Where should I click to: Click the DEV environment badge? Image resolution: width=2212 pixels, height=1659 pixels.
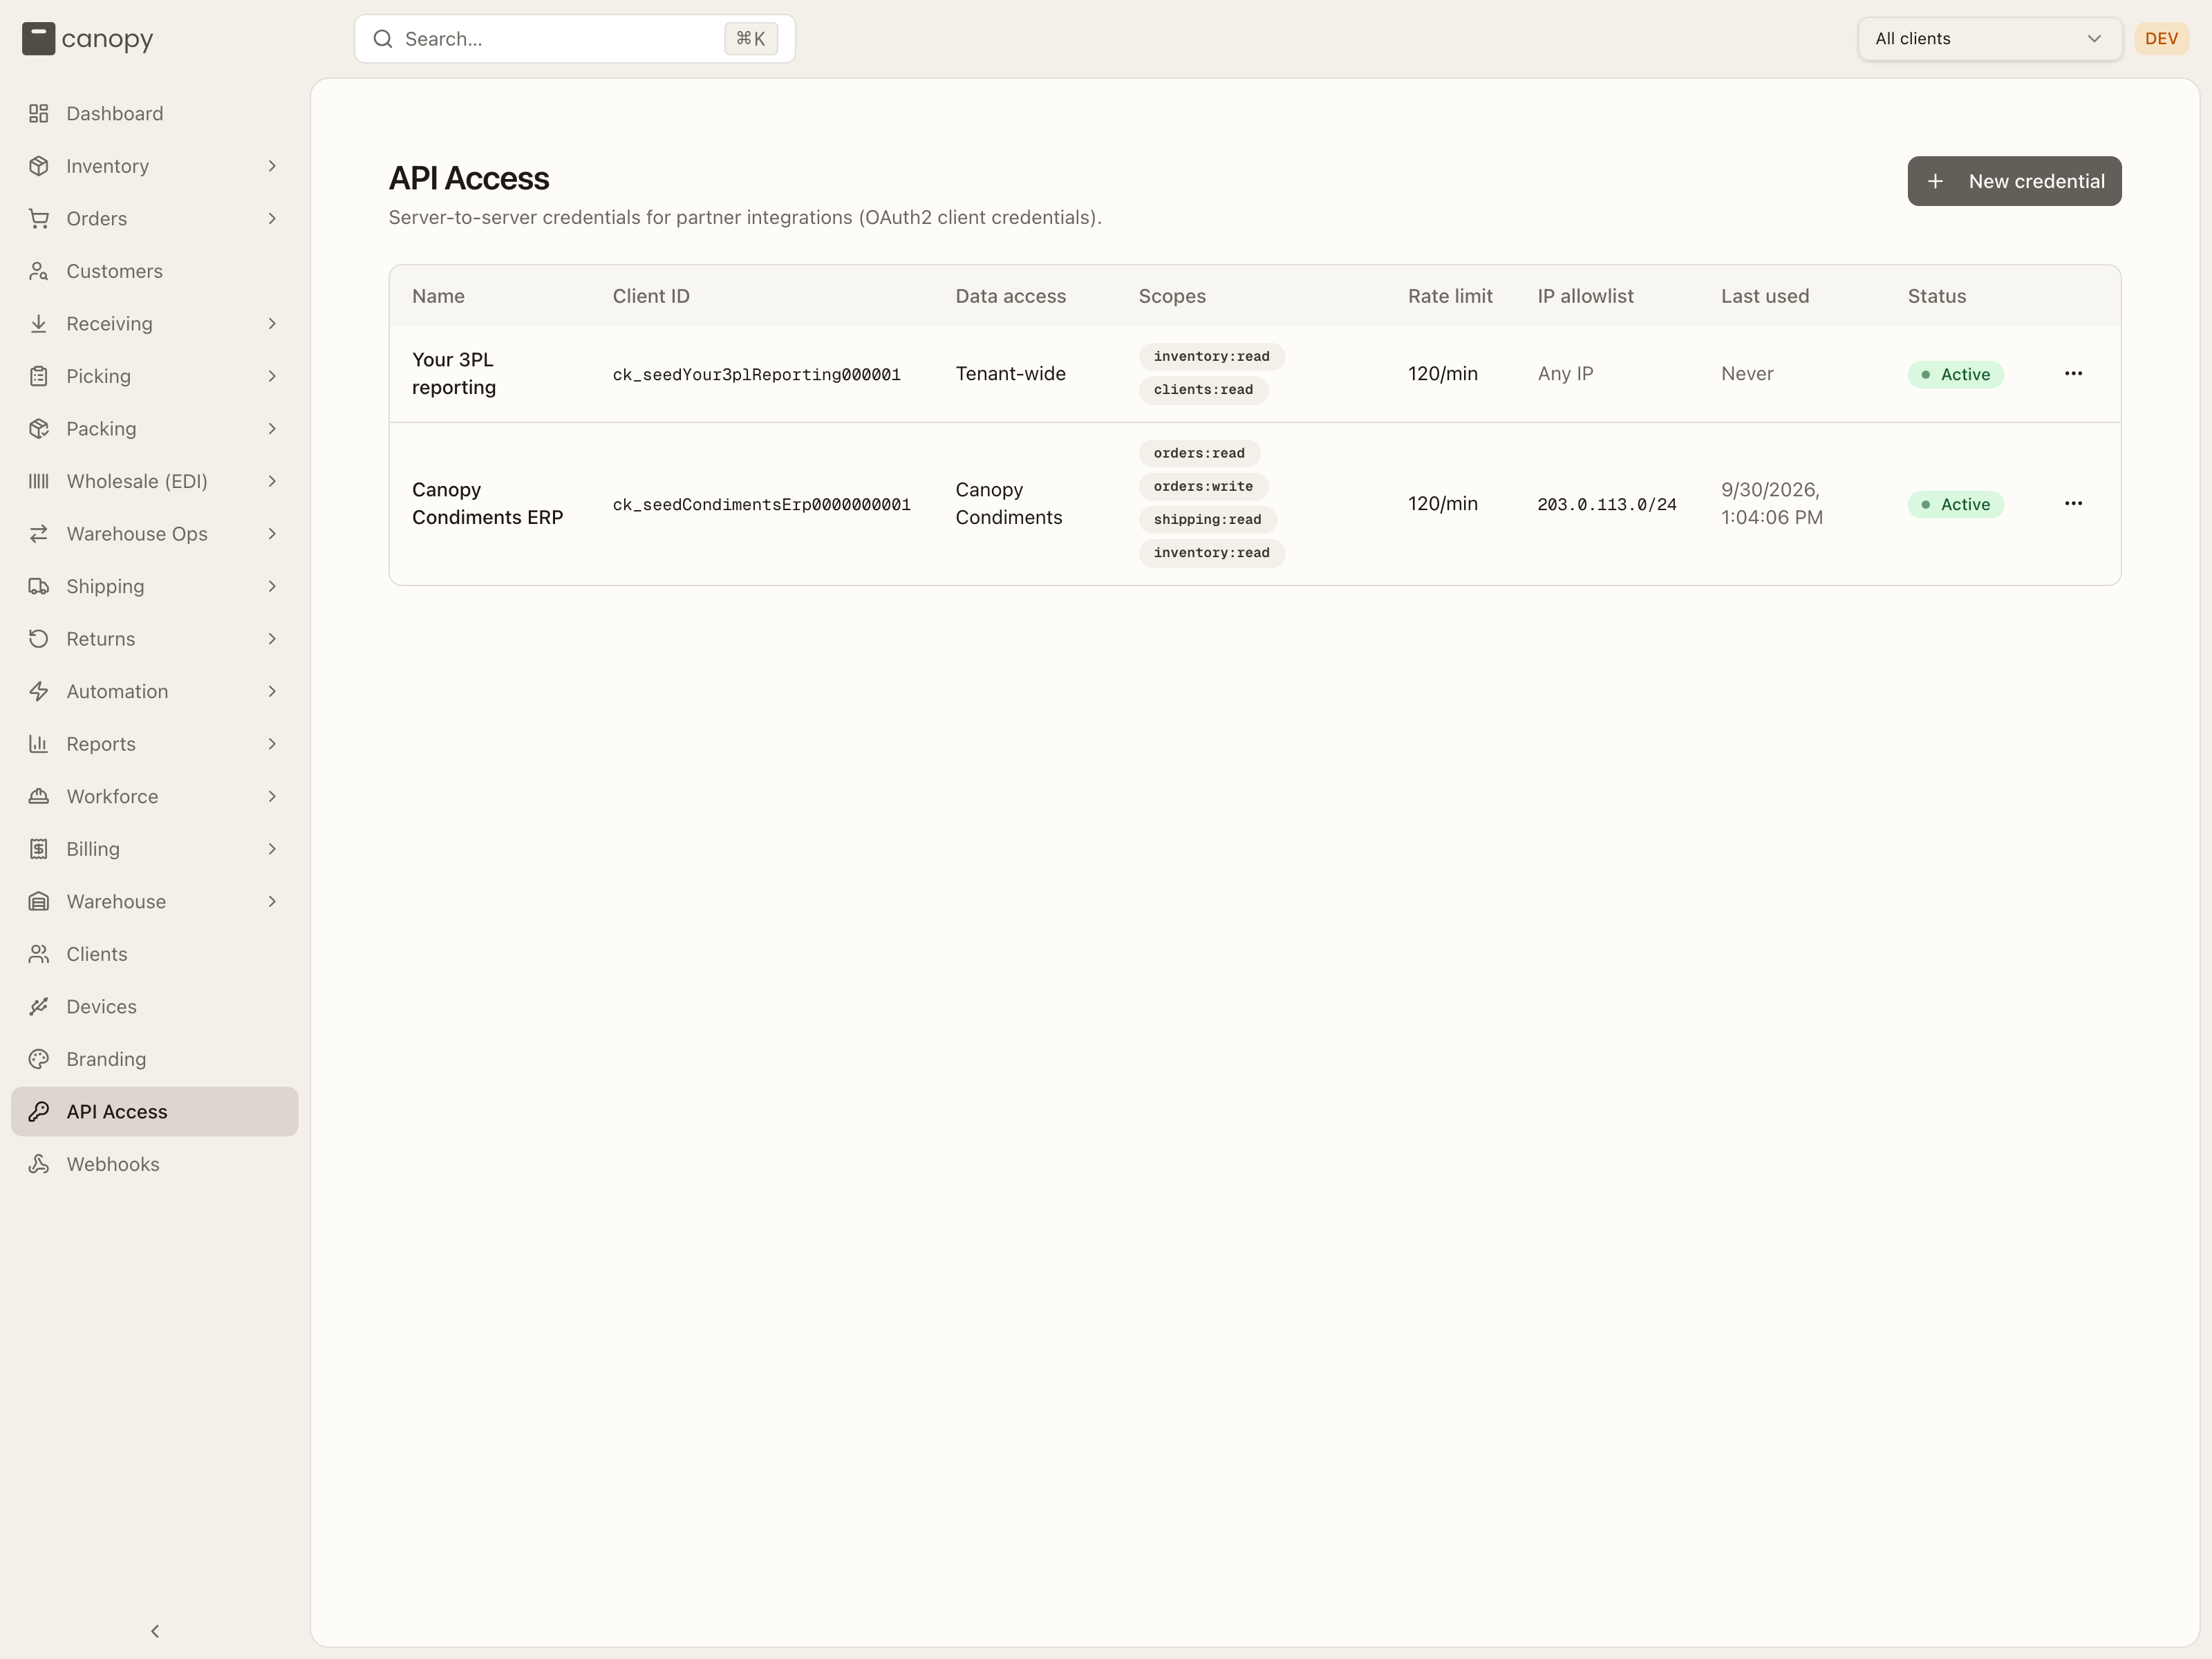point(2161,39)
